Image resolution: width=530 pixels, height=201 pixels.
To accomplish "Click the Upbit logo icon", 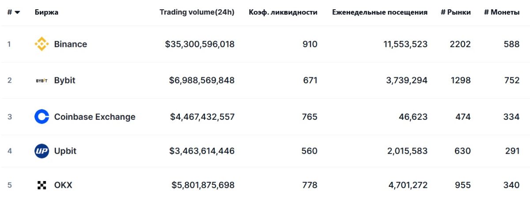I will click(x=42, y=151).
